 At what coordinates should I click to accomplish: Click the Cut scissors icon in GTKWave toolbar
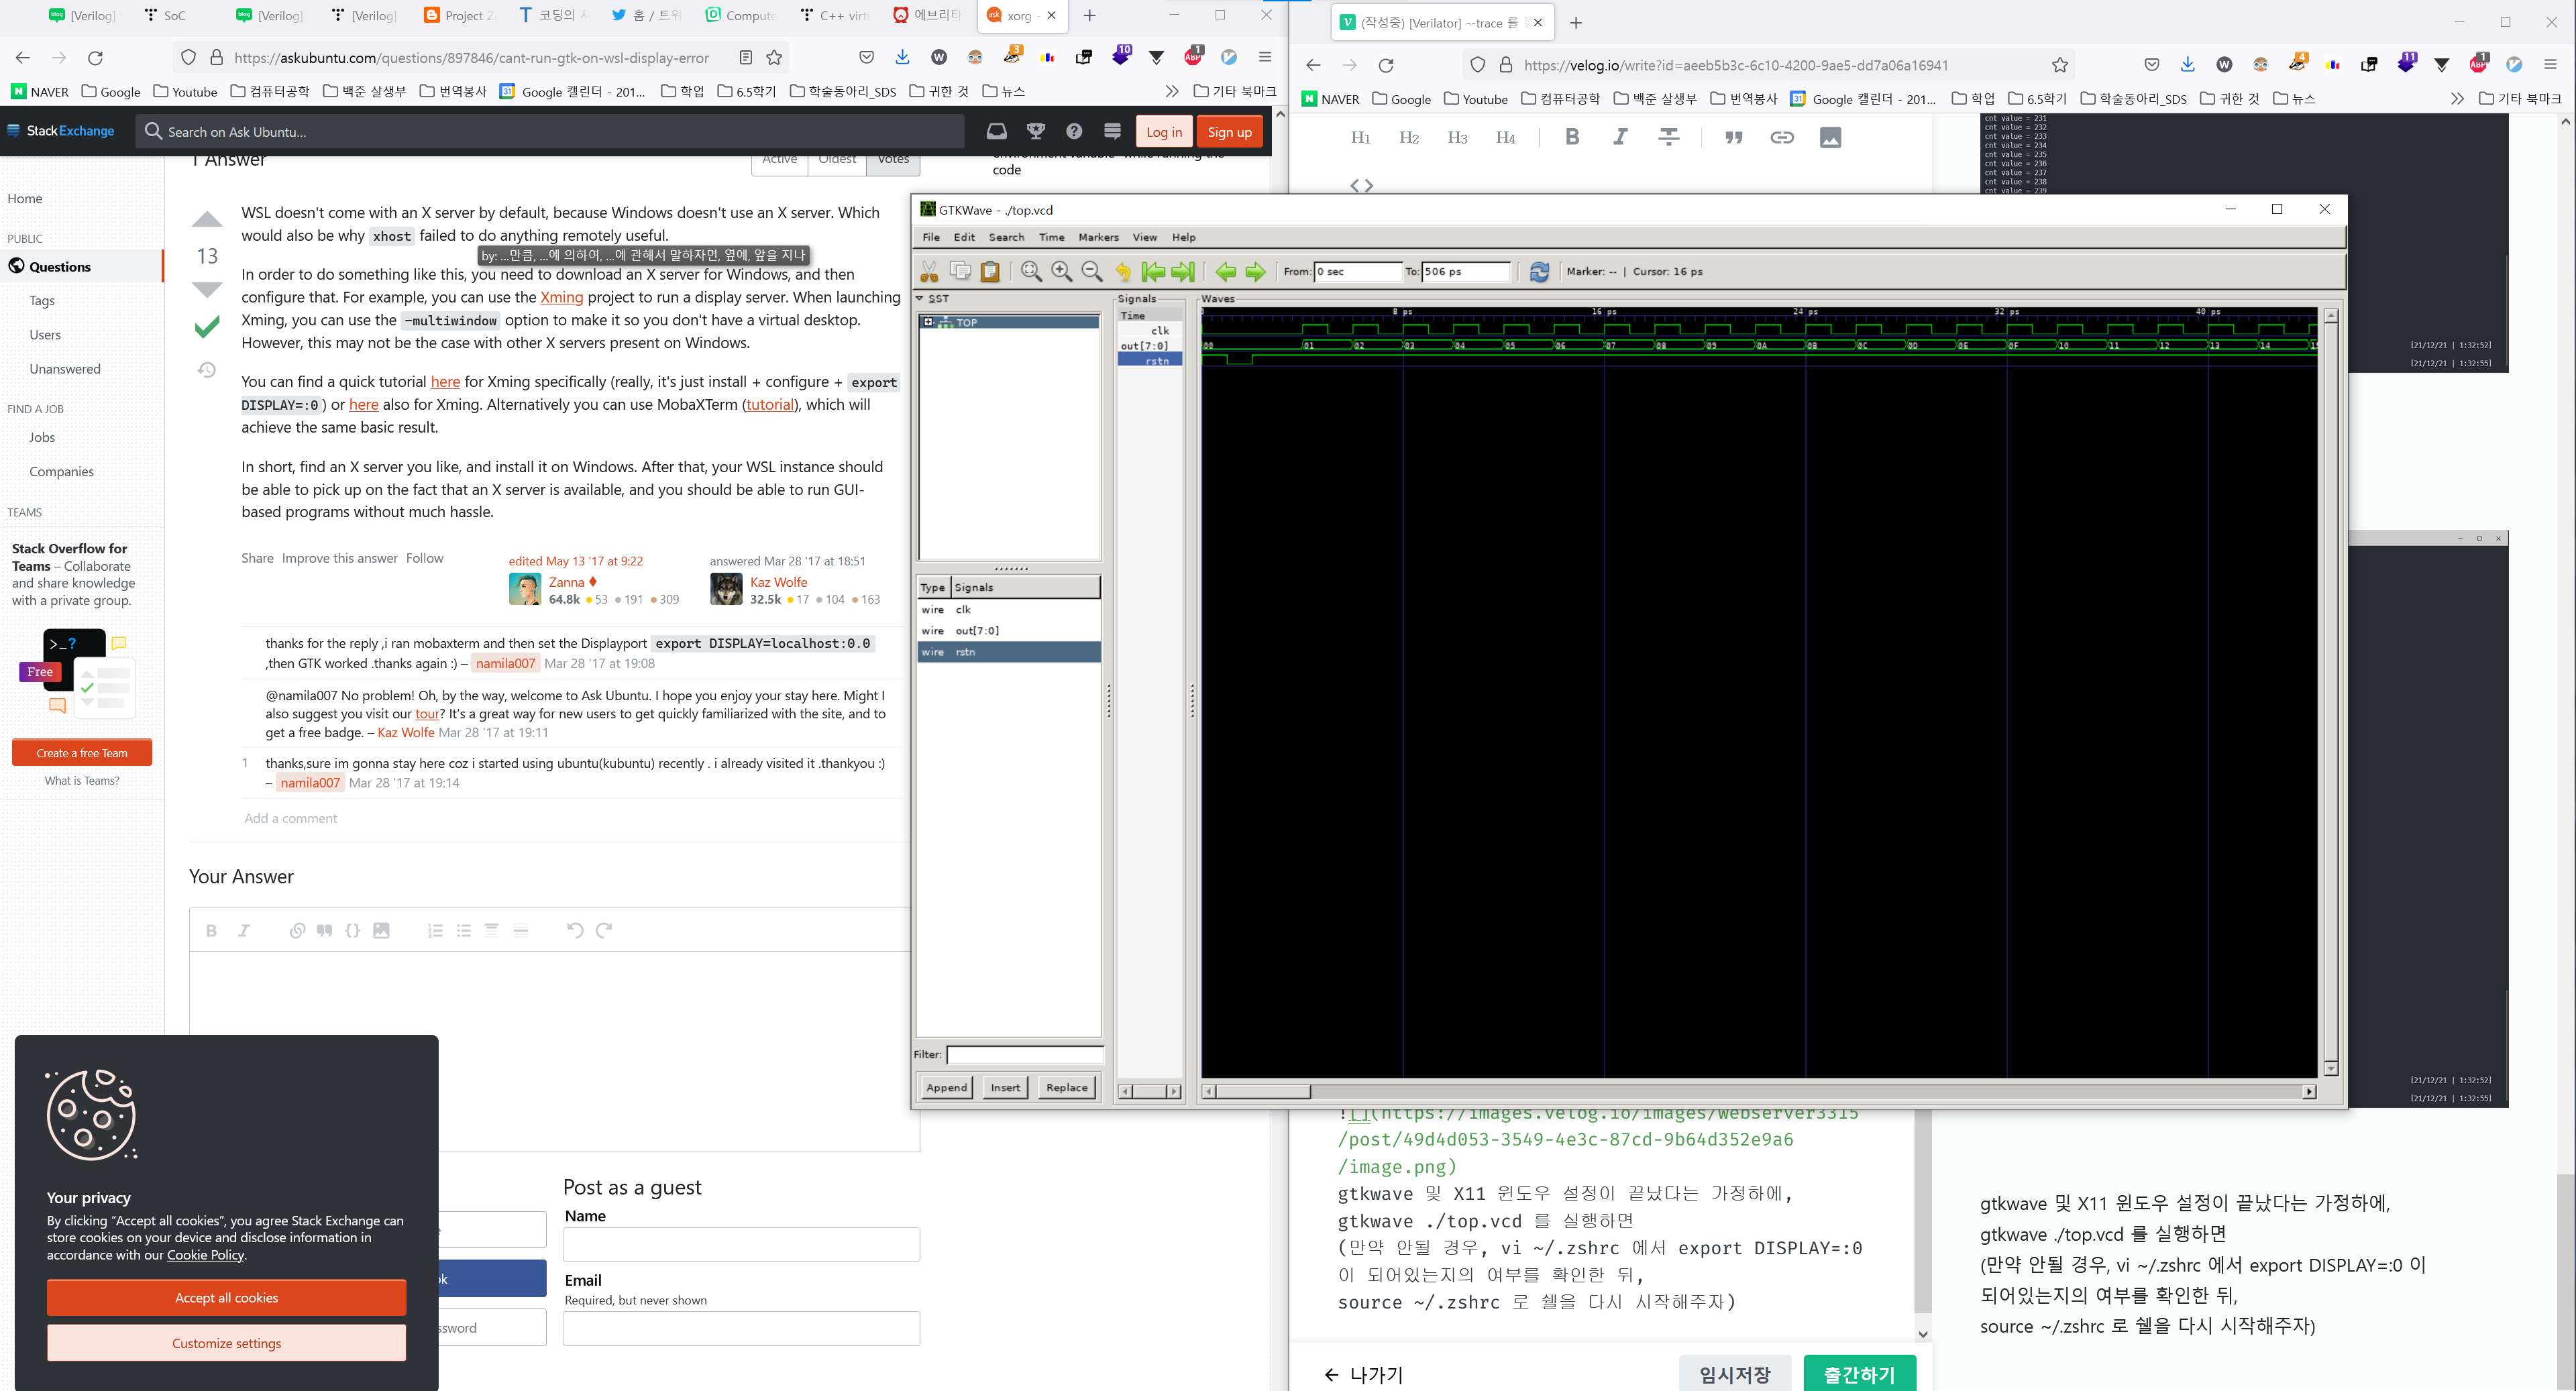pos(929,271)
